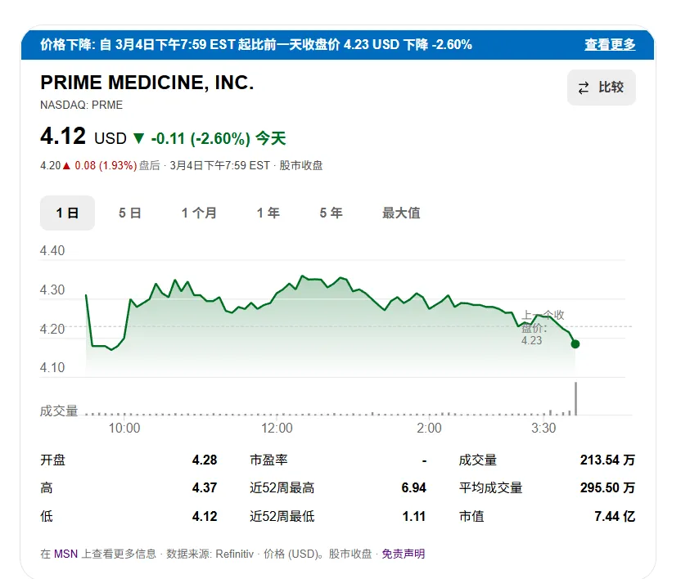Switch chart to the 1年 view
This screenshot has width=690, height=579.
[268, 213]
